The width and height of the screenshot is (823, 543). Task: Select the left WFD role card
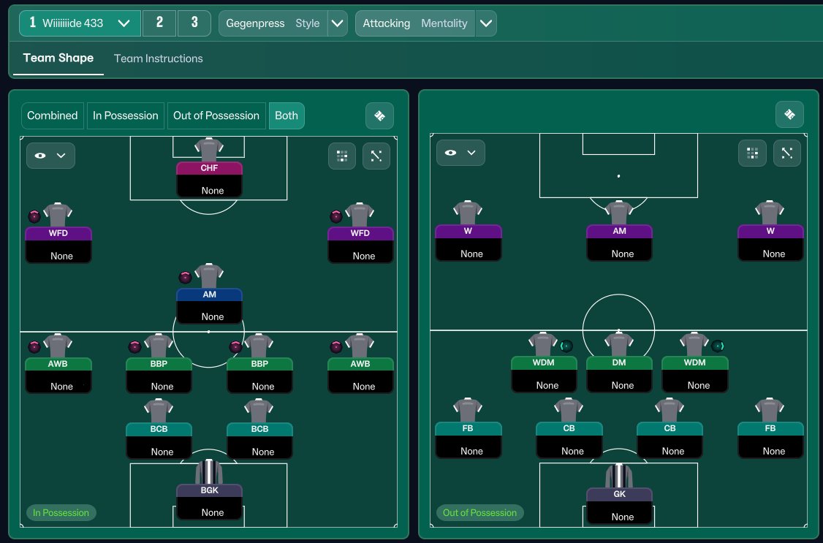click(58, 245)
